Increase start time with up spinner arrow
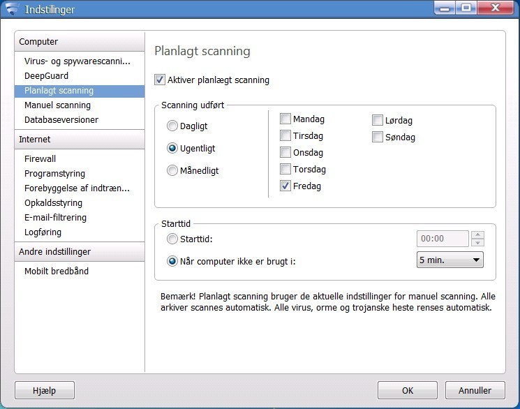Viewport: 520px width, 409px height. [x=477, y=235]
